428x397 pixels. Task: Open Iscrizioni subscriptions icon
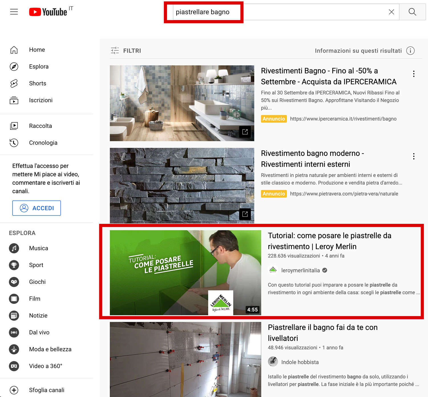click(14, 100)
